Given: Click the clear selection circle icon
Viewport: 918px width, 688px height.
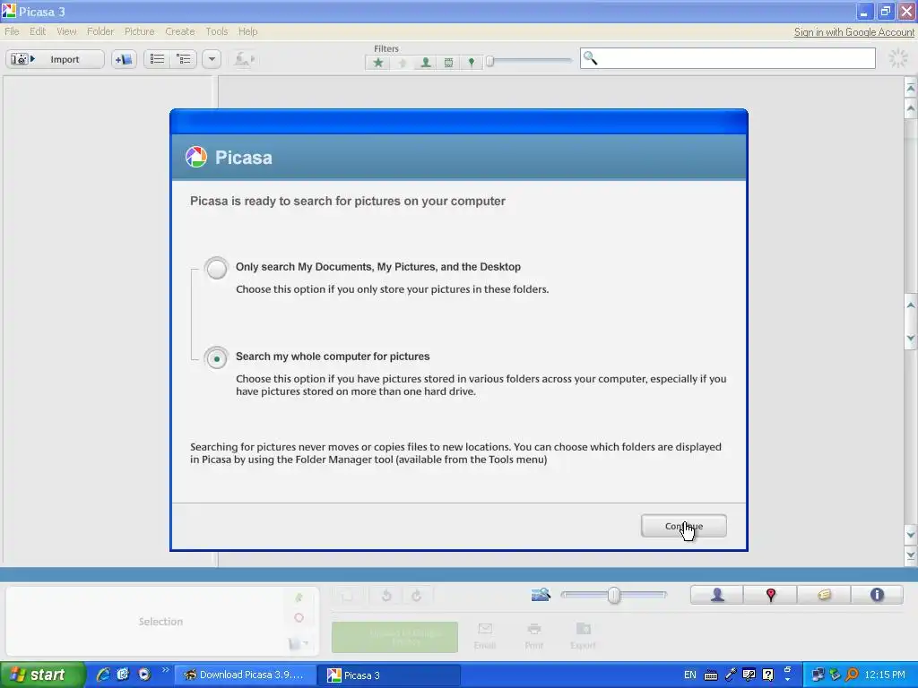Looking at the screenshot, I should click(299, 618).
